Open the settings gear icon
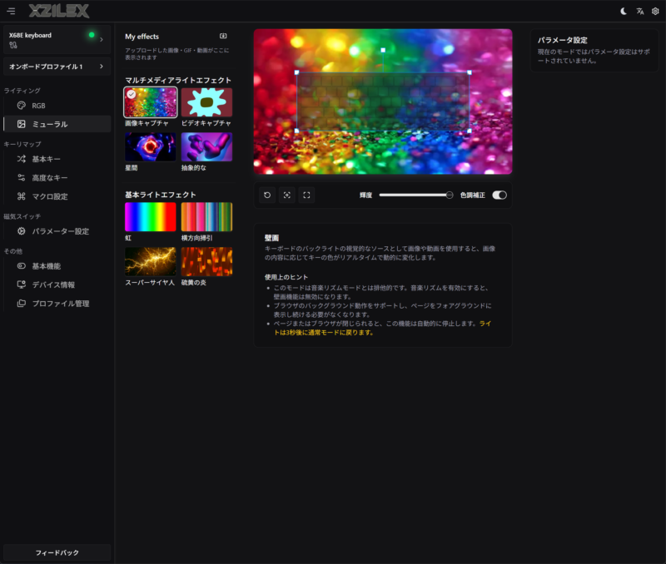Screen dimensions: 666x564 [x=655, y=12]
